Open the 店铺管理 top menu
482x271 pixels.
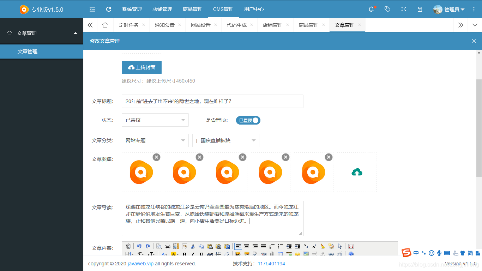click(x=162, y=9)
